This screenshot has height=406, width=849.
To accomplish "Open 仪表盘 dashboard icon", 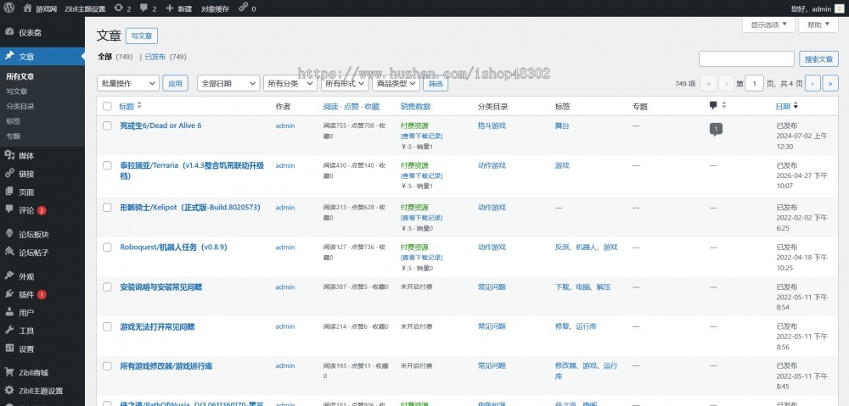I will pos(9,32).
